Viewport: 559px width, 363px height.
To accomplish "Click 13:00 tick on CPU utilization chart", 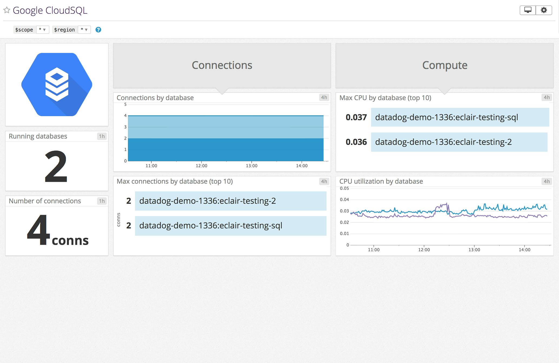I will (x=474, y=250).
